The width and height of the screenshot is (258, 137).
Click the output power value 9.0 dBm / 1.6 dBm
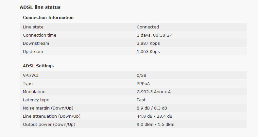[x=156, y=125]
